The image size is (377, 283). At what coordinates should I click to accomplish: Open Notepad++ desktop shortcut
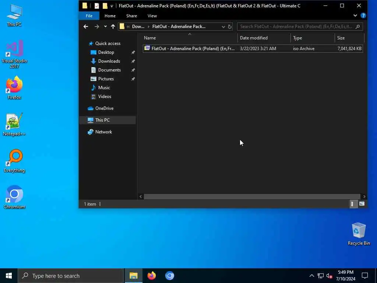[x=14, y=124]
